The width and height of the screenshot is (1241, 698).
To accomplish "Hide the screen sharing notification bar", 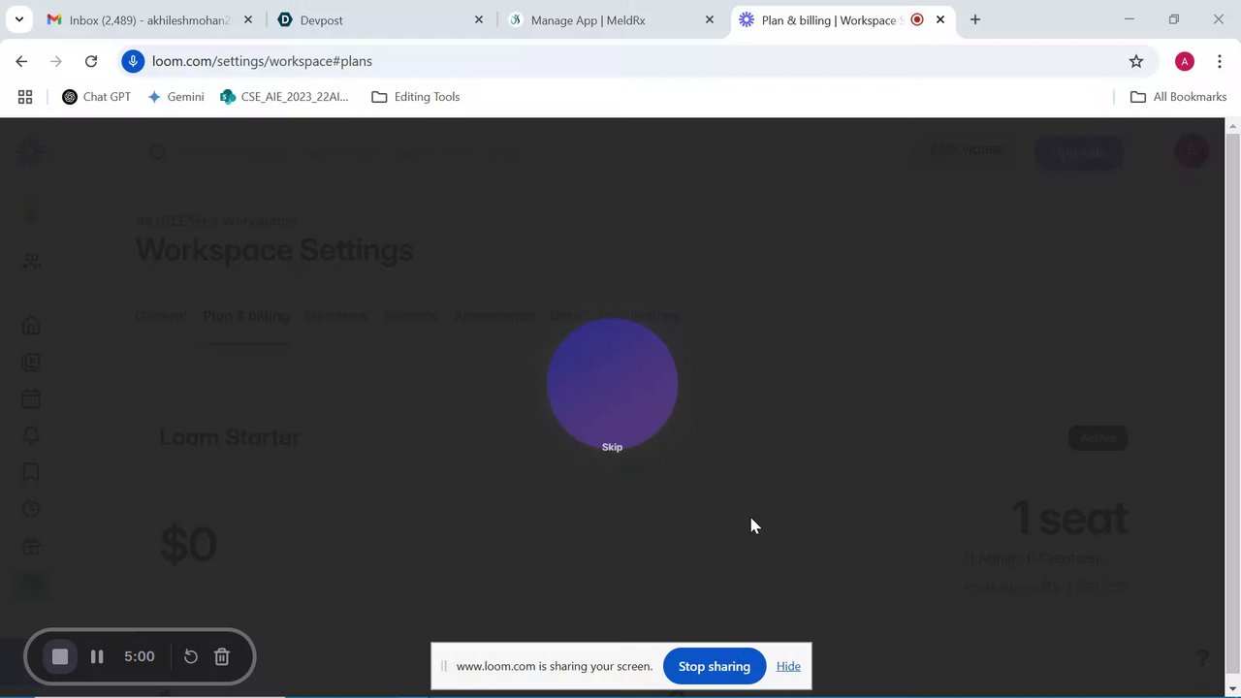I will [x=788, y=666].
